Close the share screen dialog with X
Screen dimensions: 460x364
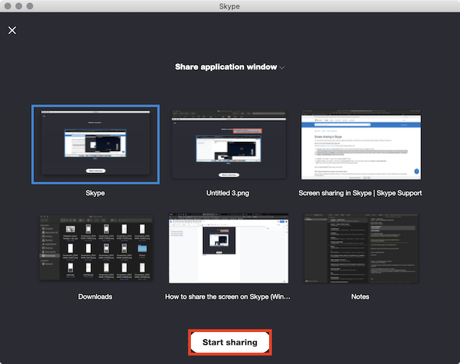(x=12, y=31)
